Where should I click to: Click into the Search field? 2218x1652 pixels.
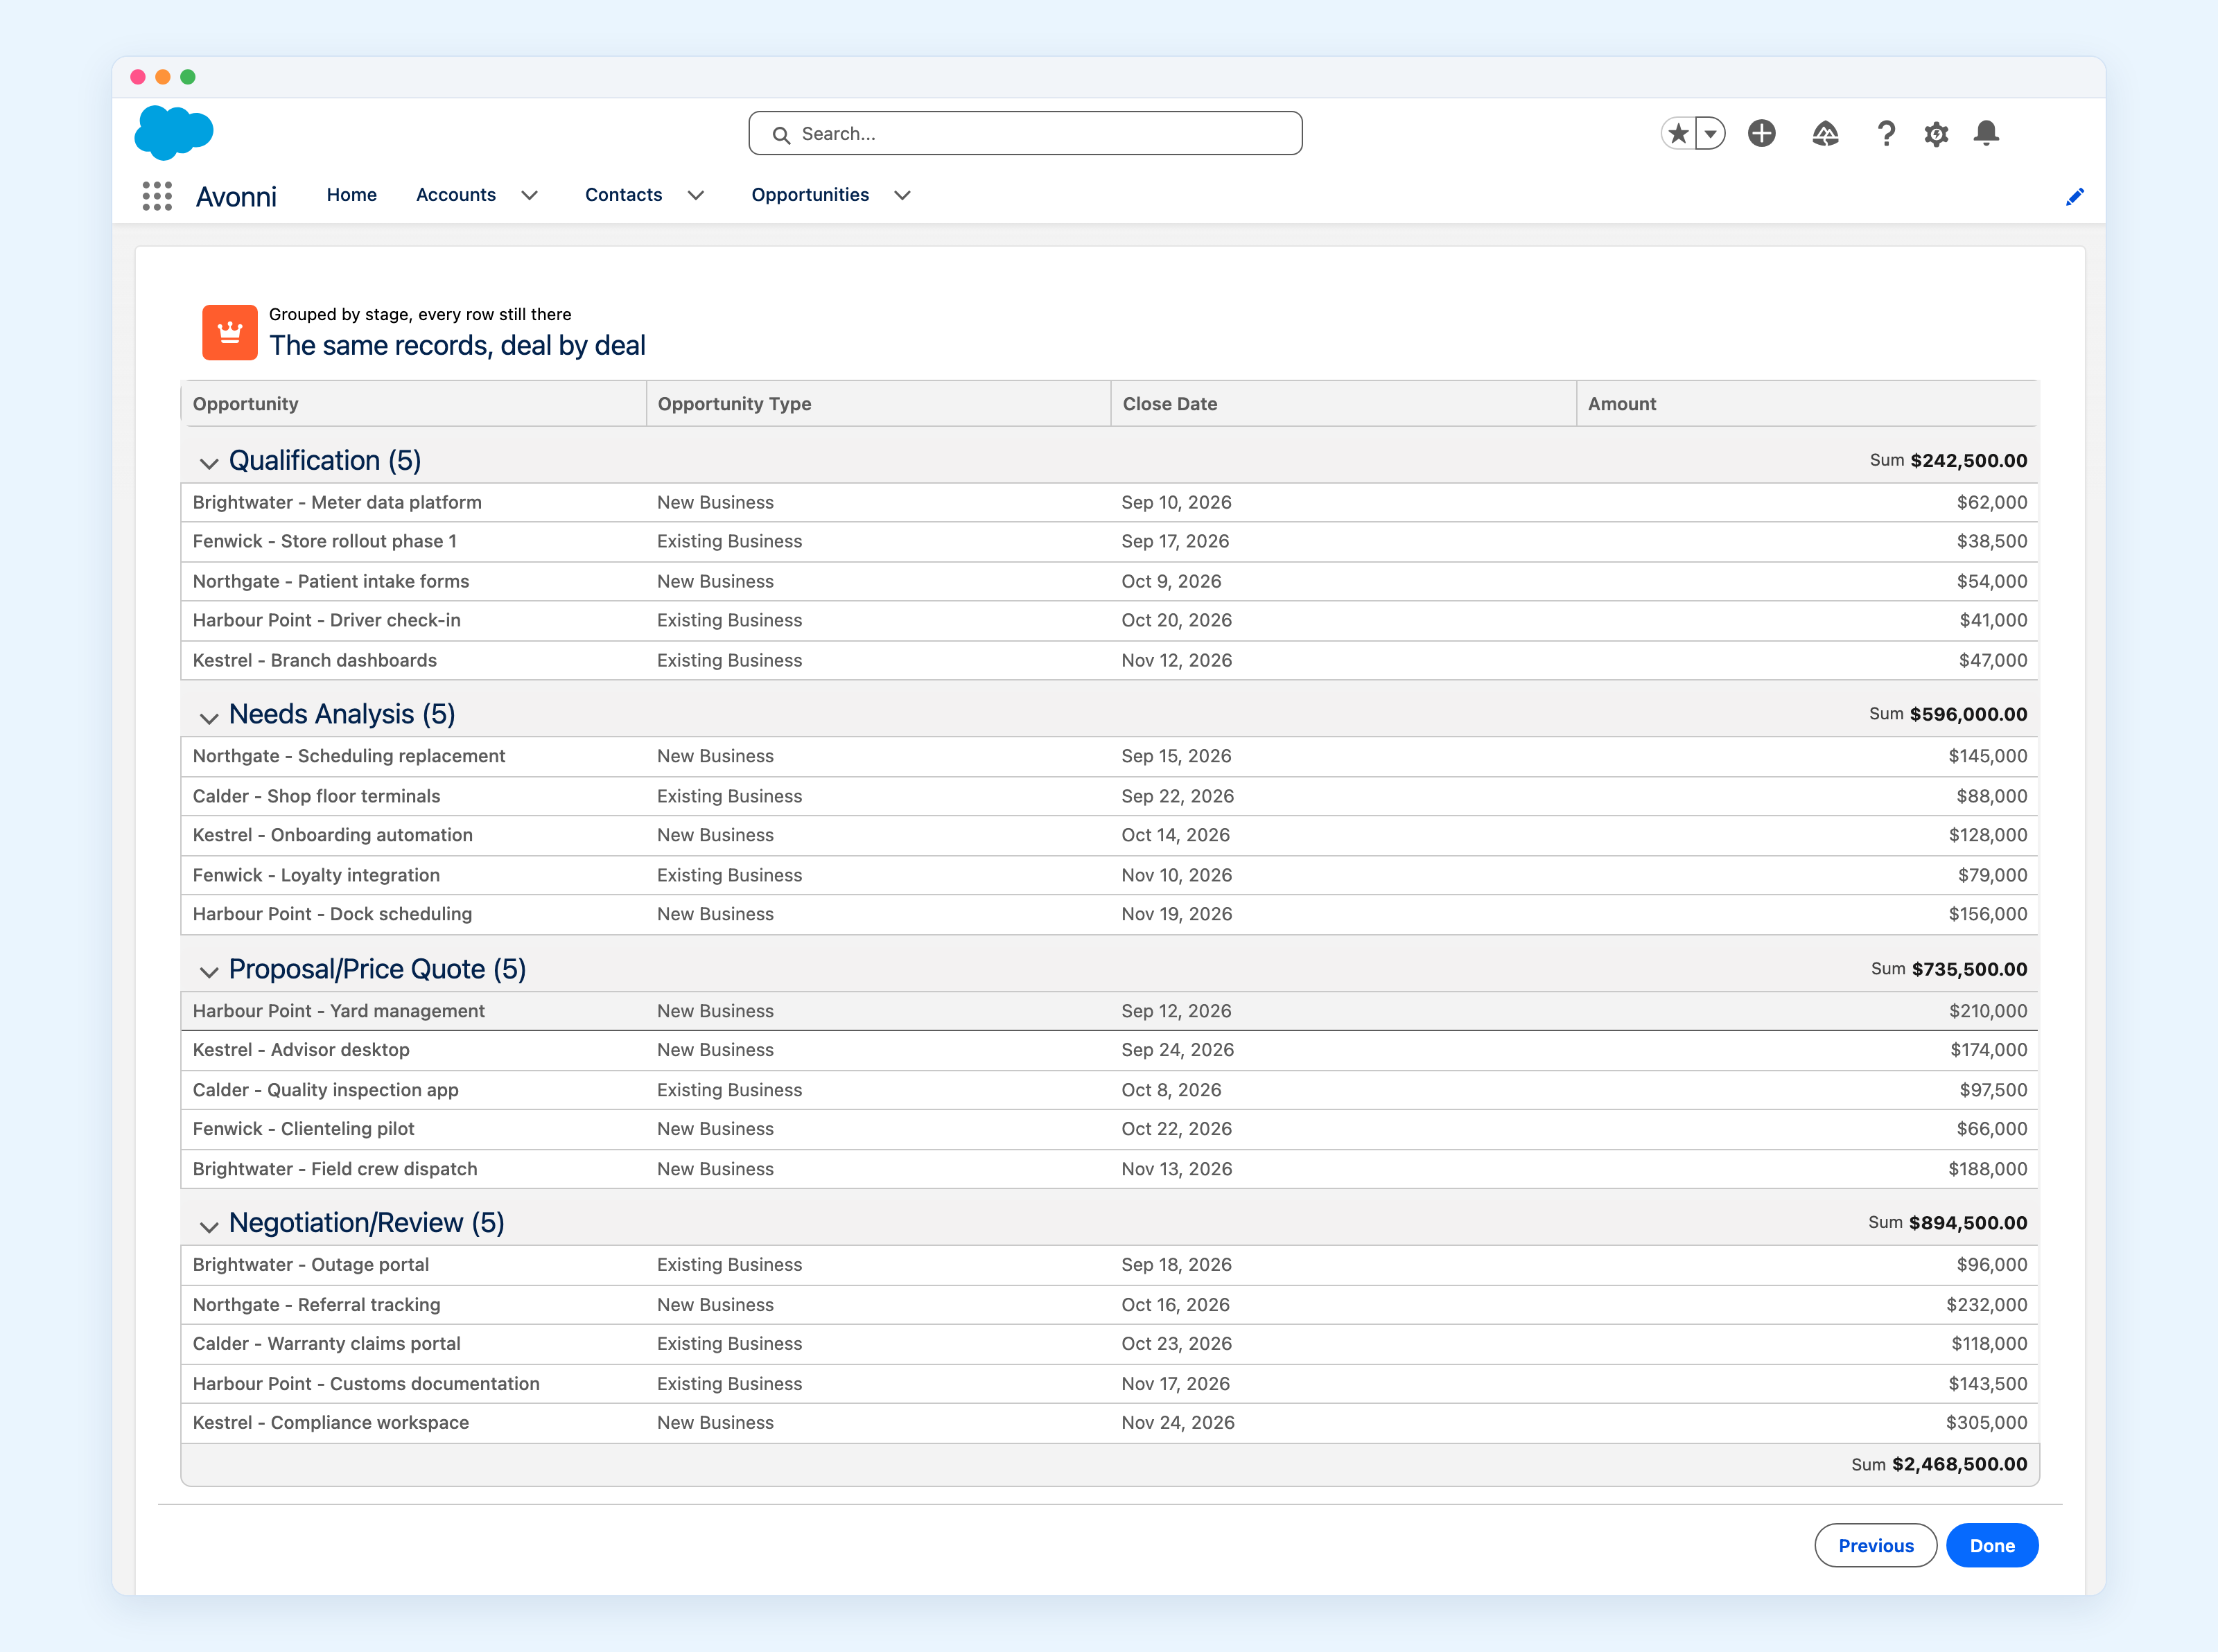pyautogui.click(x=1025, y=133)
